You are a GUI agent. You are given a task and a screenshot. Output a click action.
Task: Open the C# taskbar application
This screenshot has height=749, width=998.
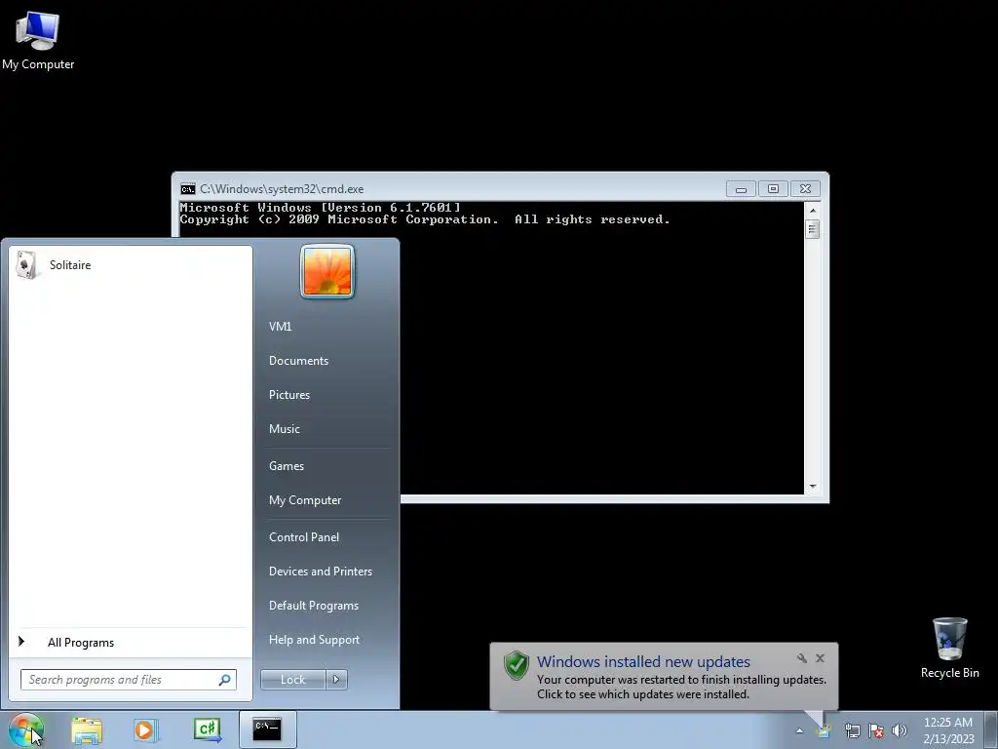pyautogui.click(x=207, y=729)
